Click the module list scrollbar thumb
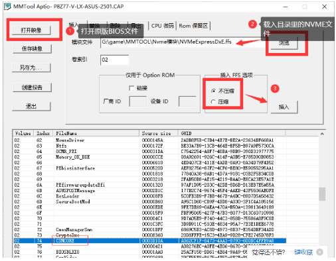Viewport: 336px width, 261px height. (x=322, y=194)
